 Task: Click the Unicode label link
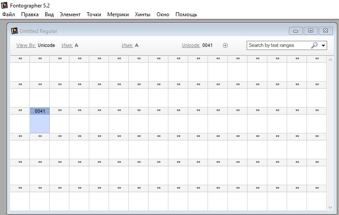[191, 45]
